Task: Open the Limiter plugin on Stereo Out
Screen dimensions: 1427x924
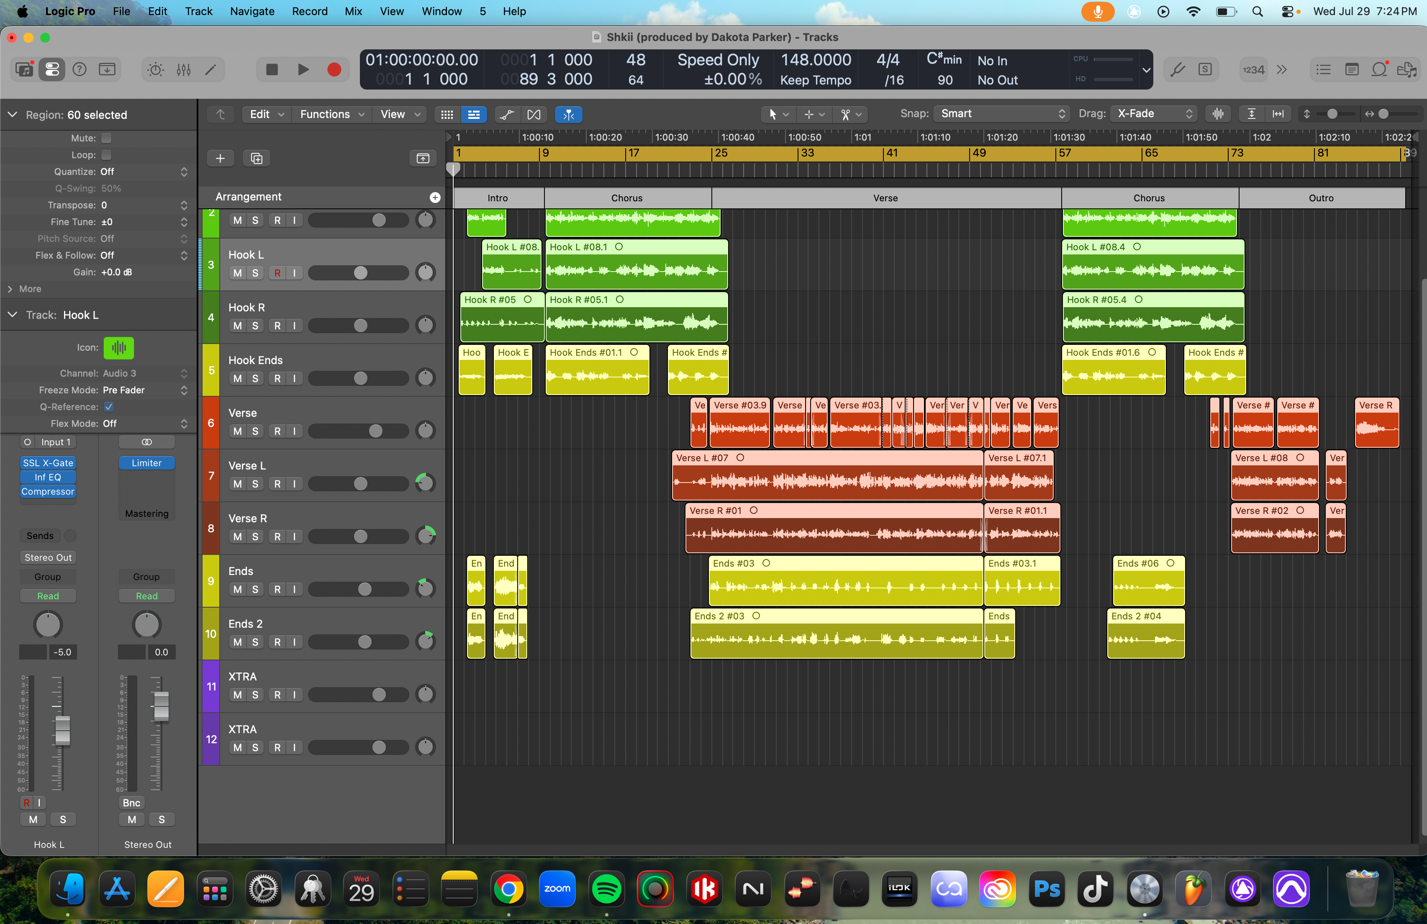Action: [x=146, y=463]
